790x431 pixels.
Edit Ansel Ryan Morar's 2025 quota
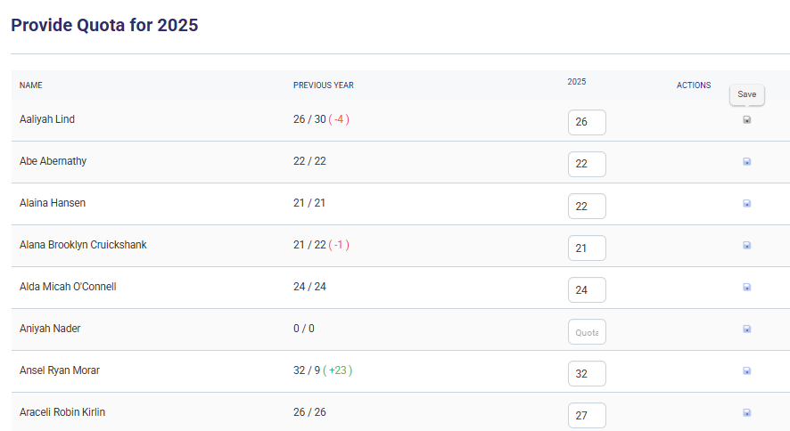click(587, 374)
